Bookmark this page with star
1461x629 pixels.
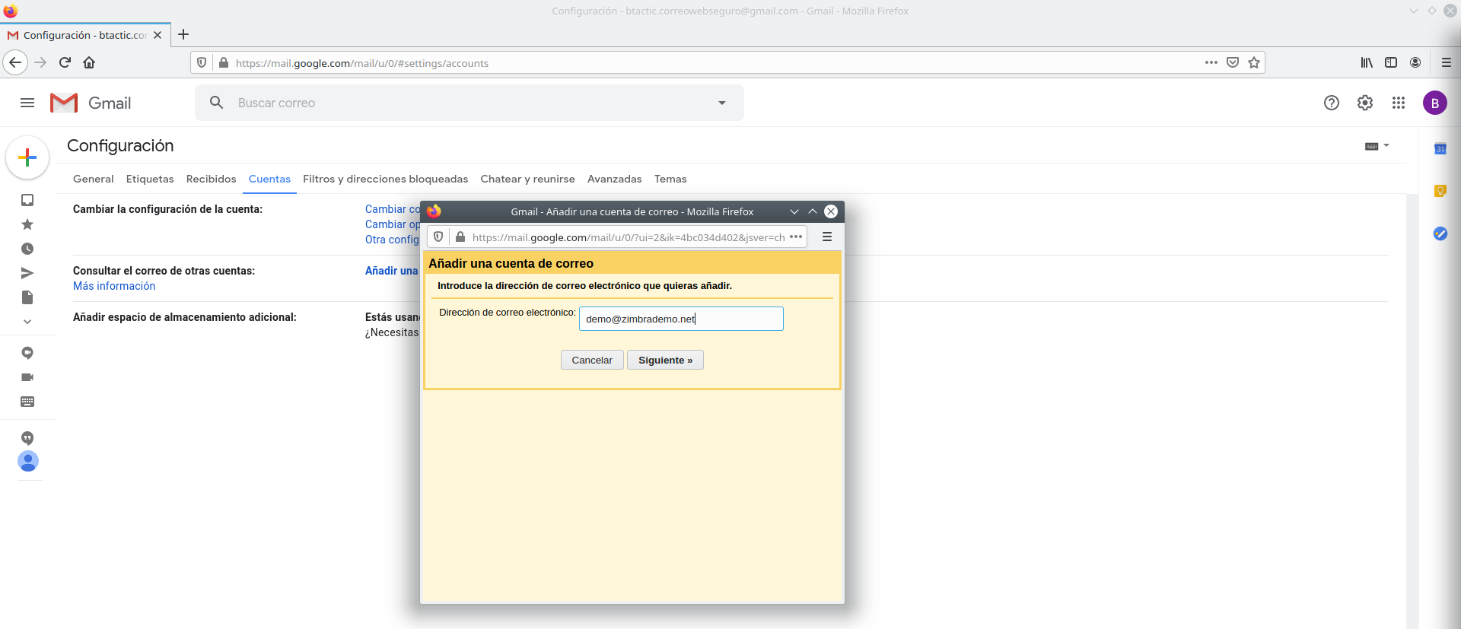point(1254,62)
